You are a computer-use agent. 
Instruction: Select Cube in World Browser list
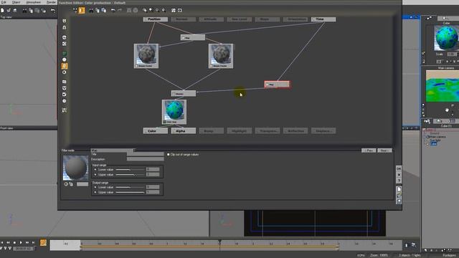[x=433, y=143]
